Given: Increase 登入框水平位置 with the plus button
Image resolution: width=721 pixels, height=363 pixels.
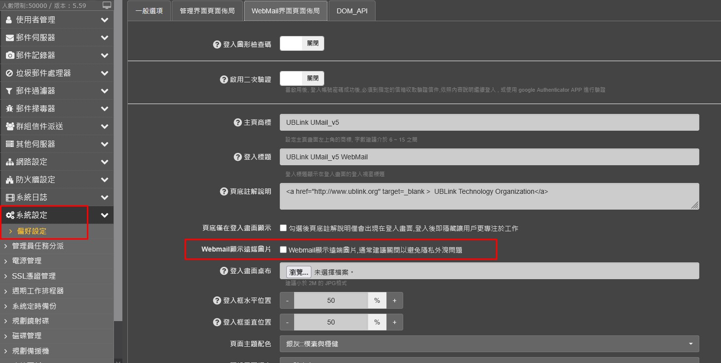Looking at the screenshot, I should (x=394, y=300).
